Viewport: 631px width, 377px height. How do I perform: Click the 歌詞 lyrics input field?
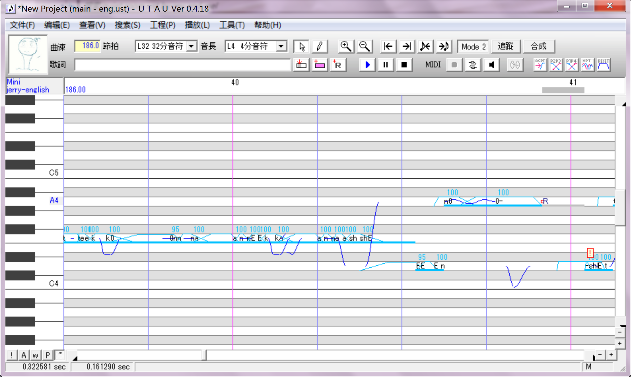pyautogui.click(x=182, y=65)
